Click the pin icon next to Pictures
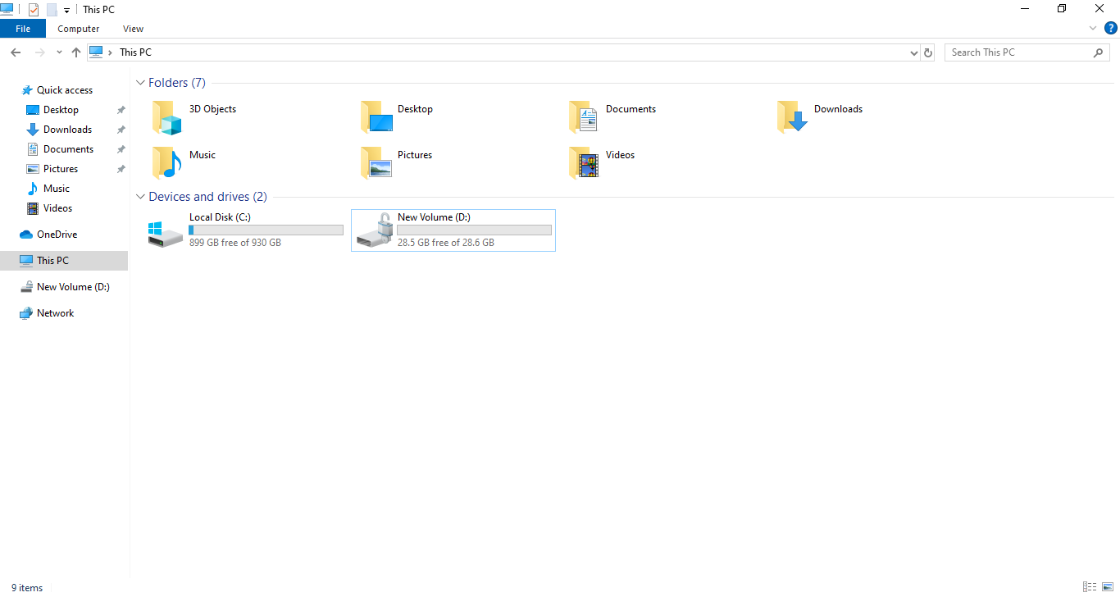The height and width of the screenshot is (597, 1120). pyautogui.click(x=121, y=169)
